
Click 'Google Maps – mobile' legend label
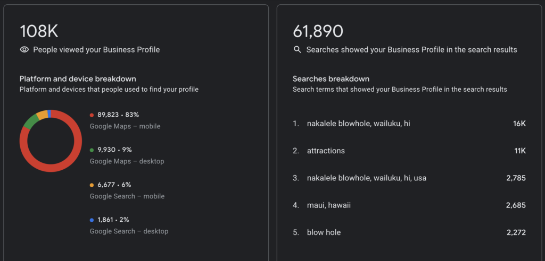pyautogui.click(x=125, y=126)
